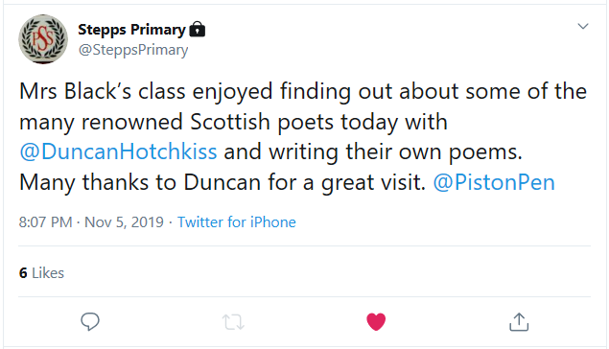Click the retweet arrows icon

(x=233, y=322)
